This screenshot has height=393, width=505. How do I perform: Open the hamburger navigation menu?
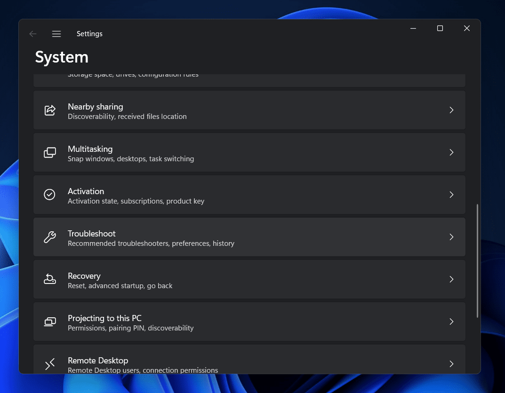point(56,34)
